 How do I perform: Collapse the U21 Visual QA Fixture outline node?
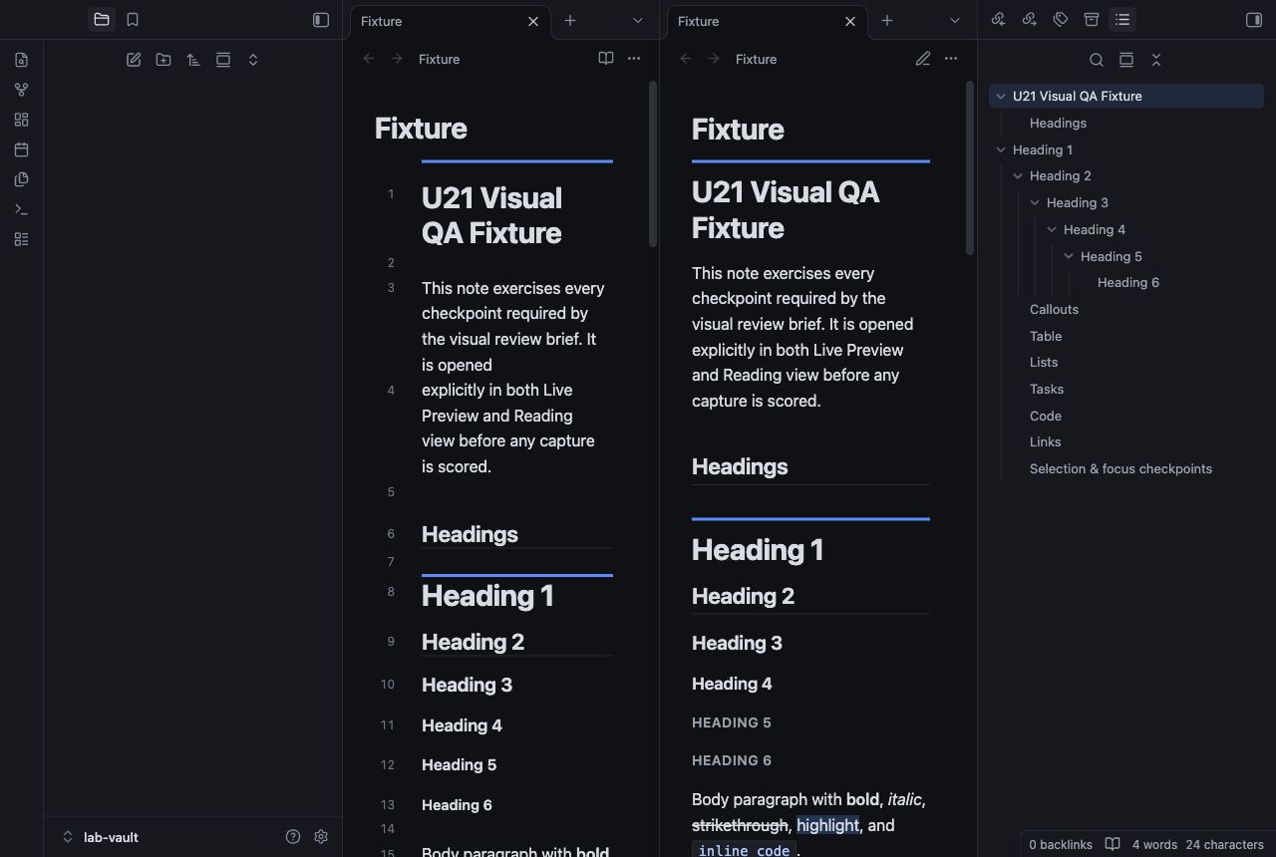(x=1001, y=97)
